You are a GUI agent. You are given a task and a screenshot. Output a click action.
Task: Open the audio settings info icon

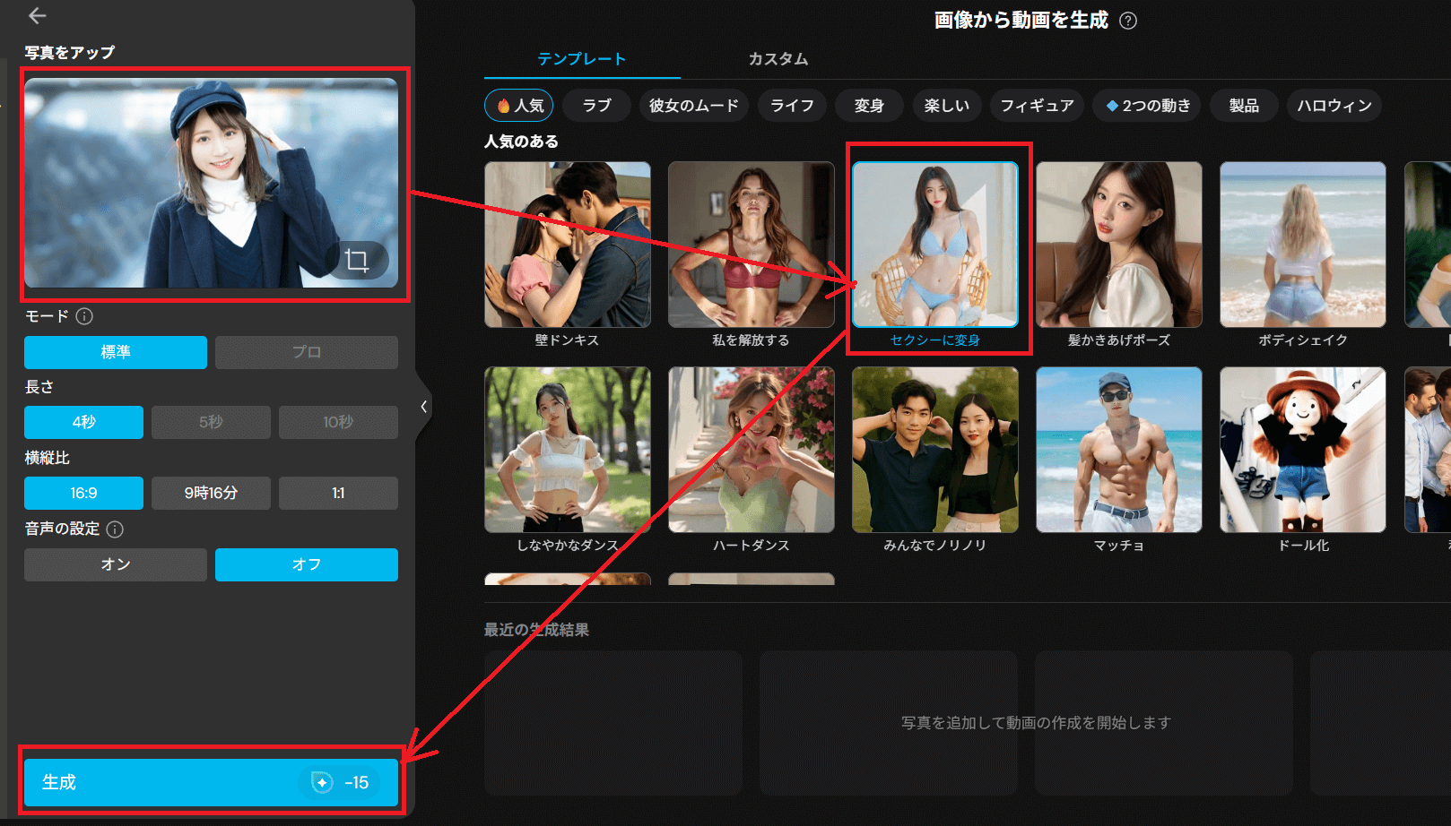point(115,529)
